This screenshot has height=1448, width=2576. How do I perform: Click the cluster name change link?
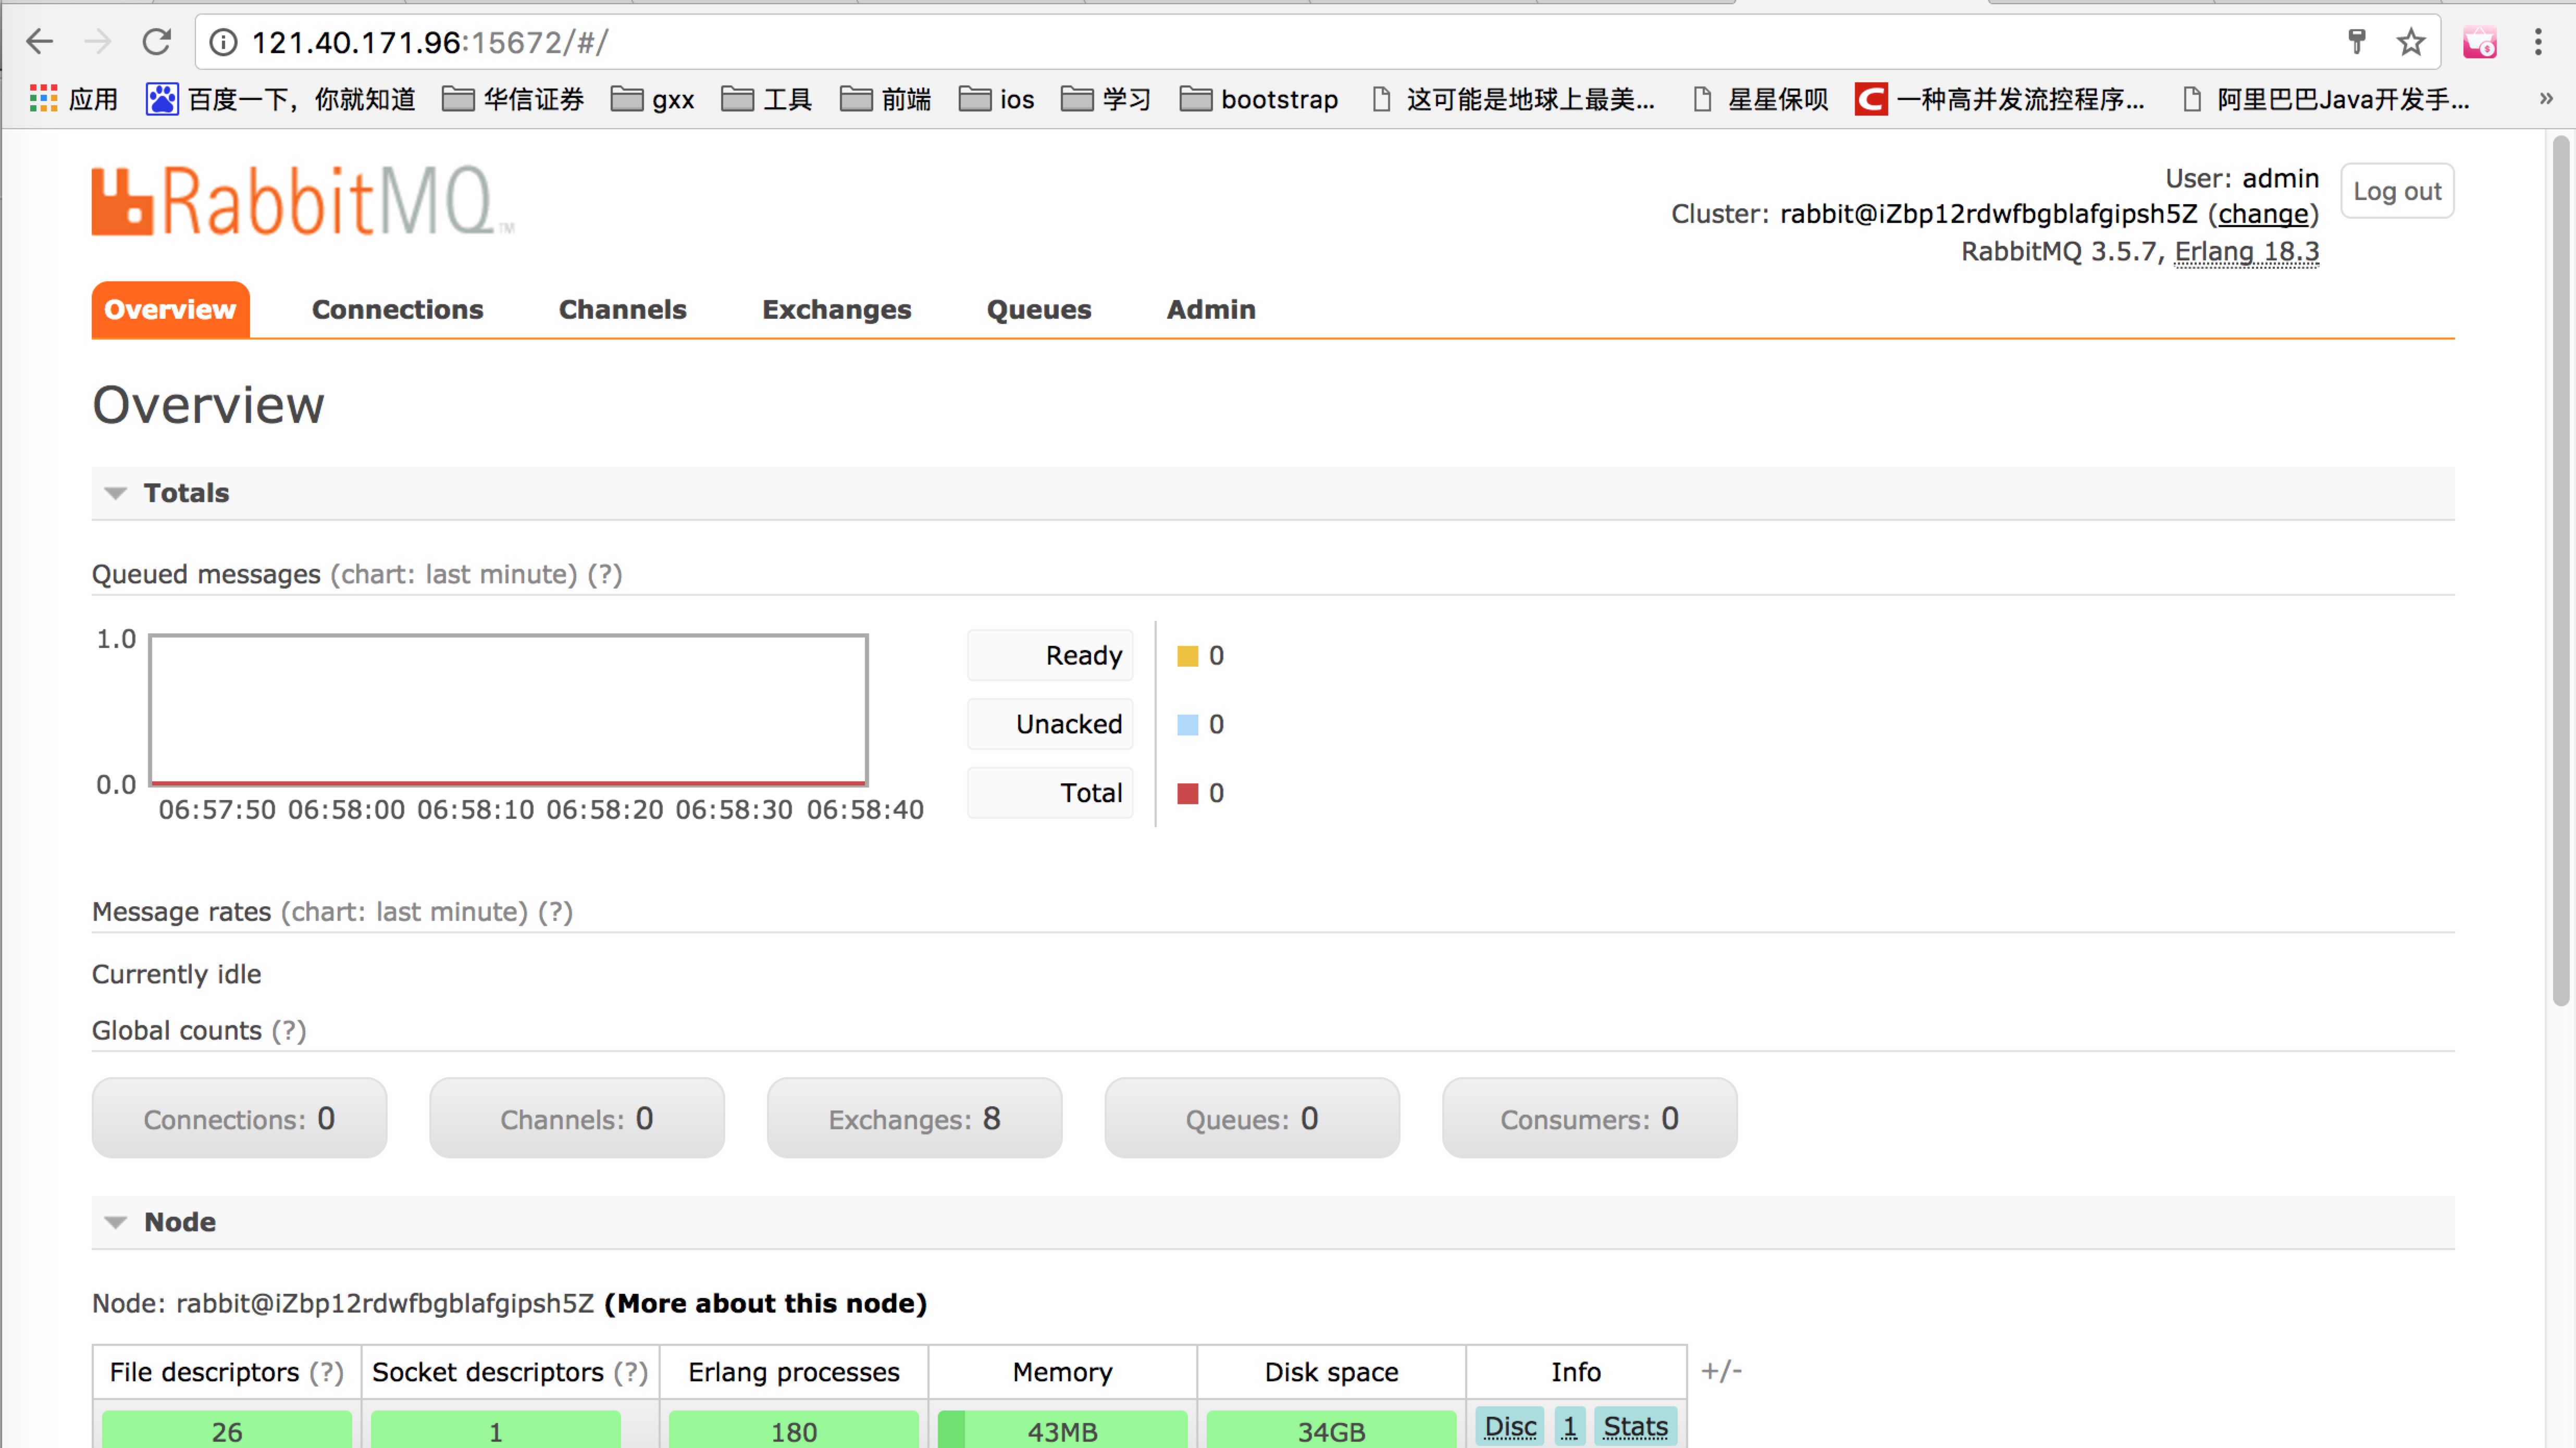click(2263, 214)
